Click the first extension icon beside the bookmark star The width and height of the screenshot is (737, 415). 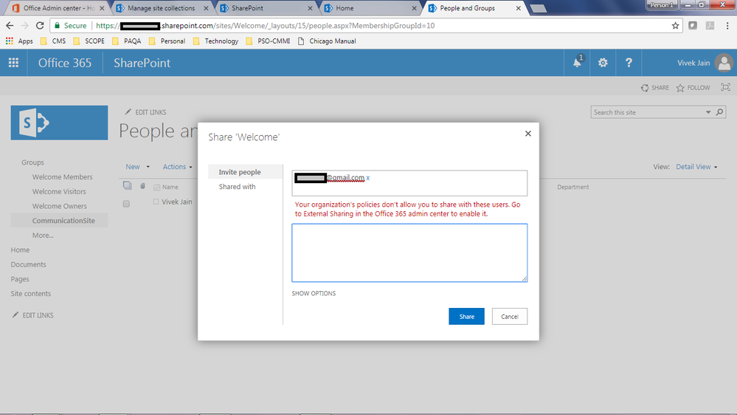point(693,25)
